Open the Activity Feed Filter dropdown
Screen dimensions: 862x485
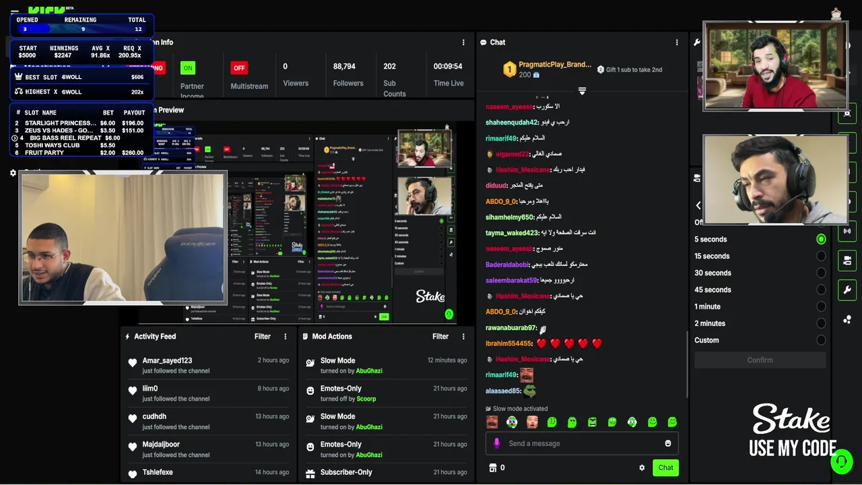click(x=263, y=337)
